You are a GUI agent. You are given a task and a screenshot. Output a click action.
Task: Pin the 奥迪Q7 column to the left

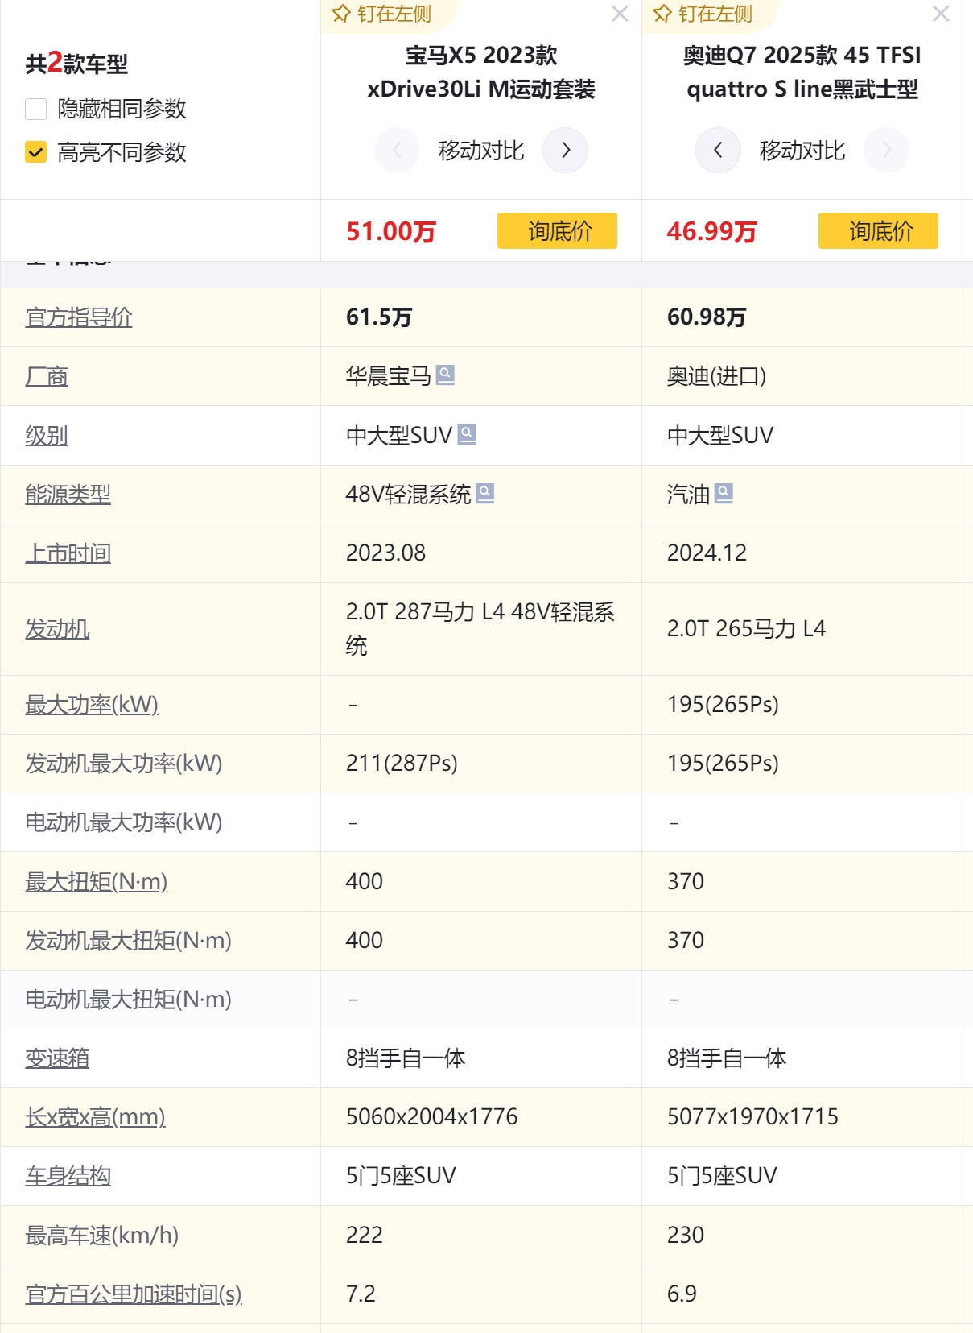tap(703, 14)
